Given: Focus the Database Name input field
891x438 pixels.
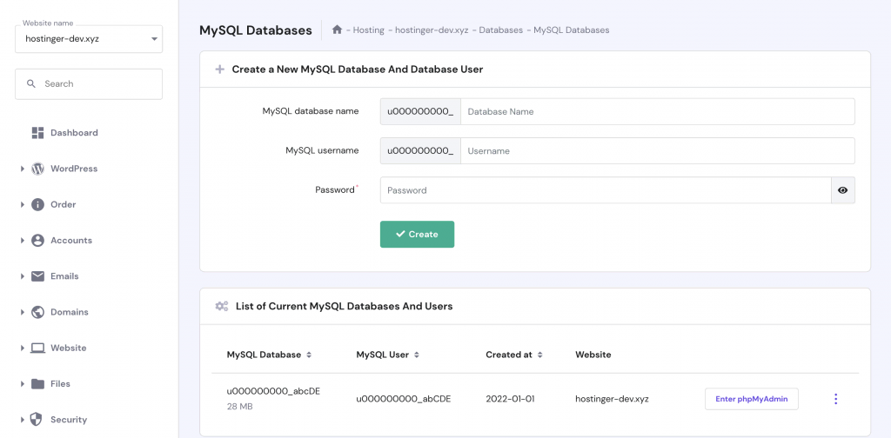Looking at the screenshot, I should coord(658,112).
